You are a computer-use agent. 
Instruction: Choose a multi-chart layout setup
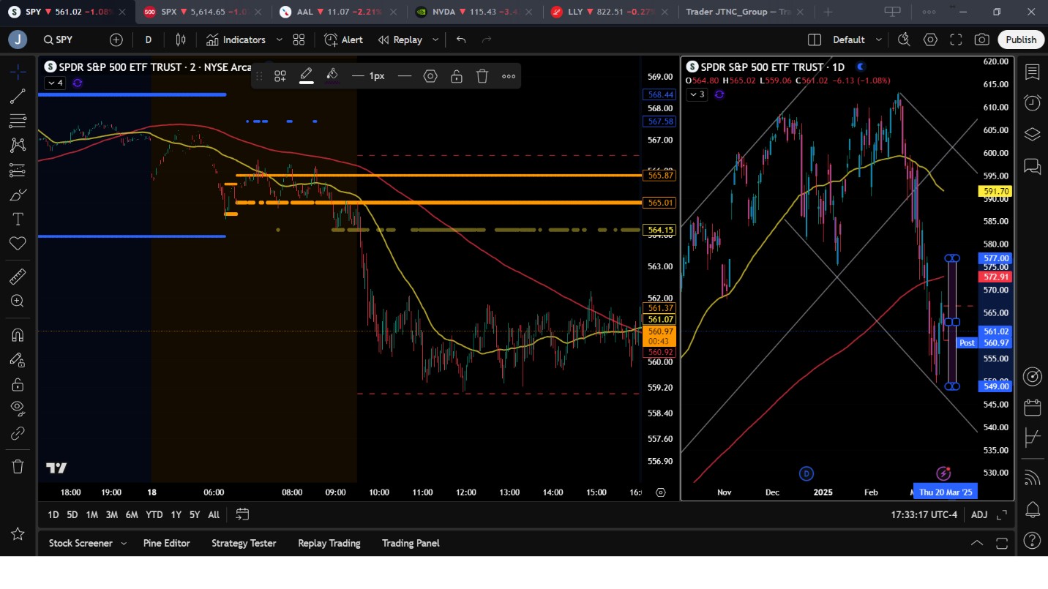pos(815,40)
